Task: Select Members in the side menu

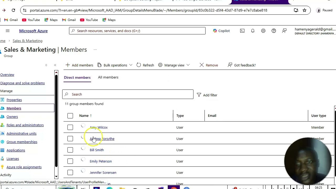Action: (14, 108)
